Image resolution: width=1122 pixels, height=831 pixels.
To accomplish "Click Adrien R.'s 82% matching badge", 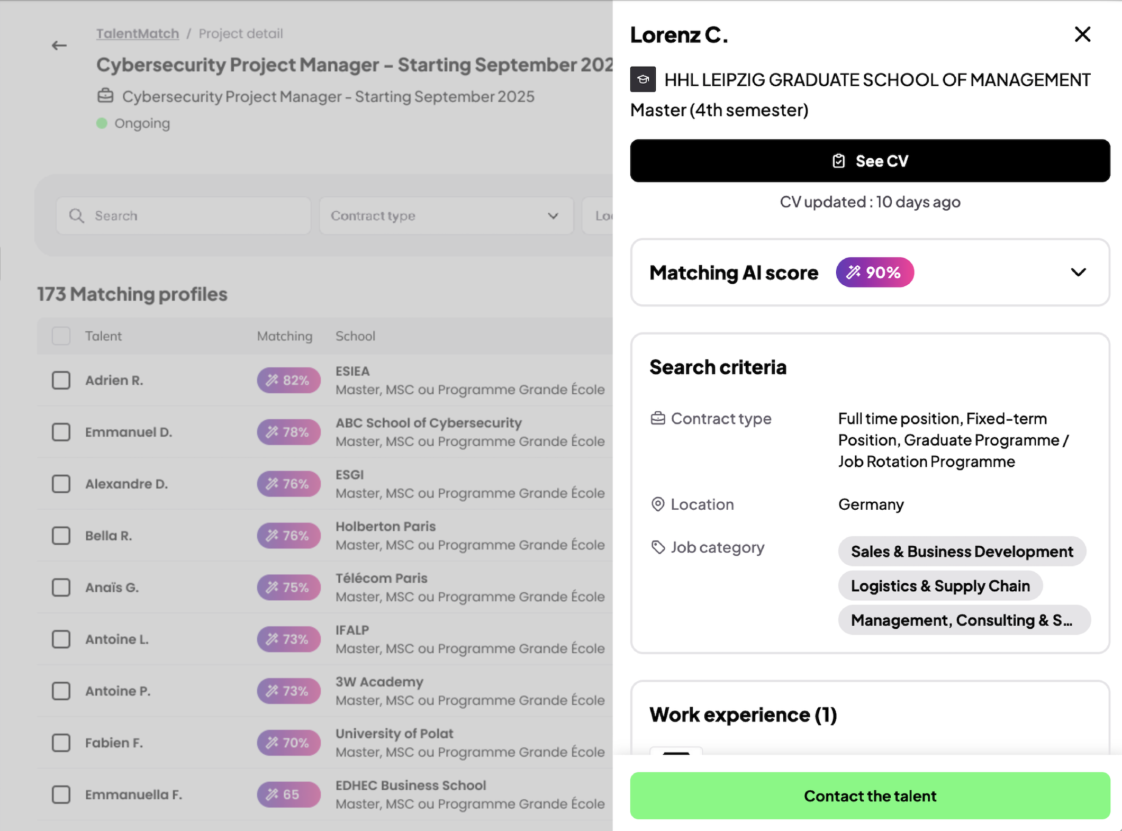I will coord(288,381).
